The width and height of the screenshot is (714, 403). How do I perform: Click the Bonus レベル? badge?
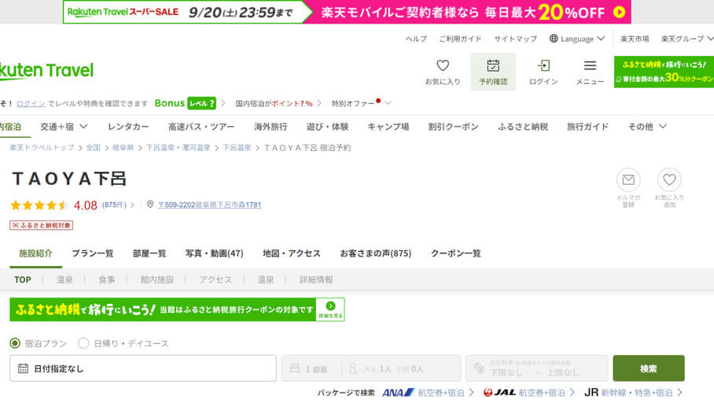click(185, 103)
